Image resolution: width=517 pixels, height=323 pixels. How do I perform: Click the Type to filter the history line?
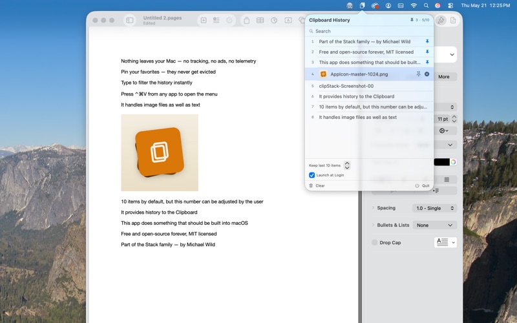156,83
